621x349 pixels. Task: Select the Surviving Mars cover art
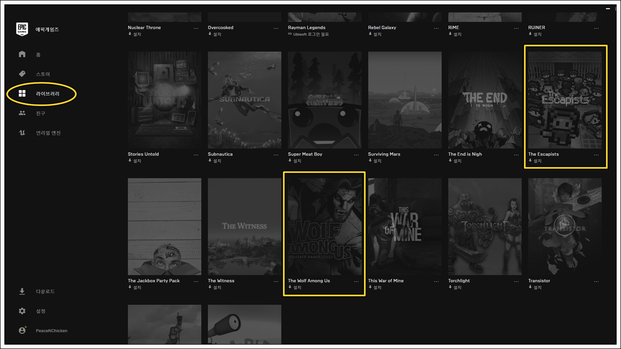point(405,100)
